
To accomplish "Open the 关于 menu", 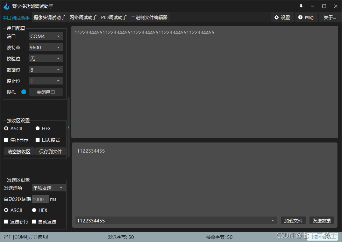I will 330,17.
